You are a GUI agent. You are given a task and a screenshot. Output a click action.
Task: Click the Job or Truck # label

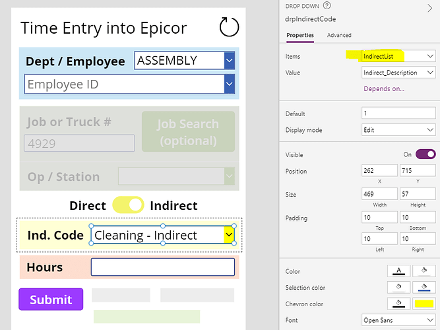click(69, 122)
